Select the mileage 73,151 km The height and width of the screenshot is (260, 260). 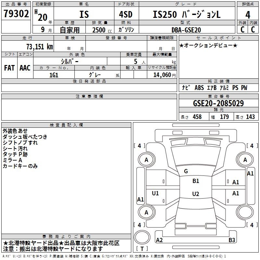click(40, 47)
